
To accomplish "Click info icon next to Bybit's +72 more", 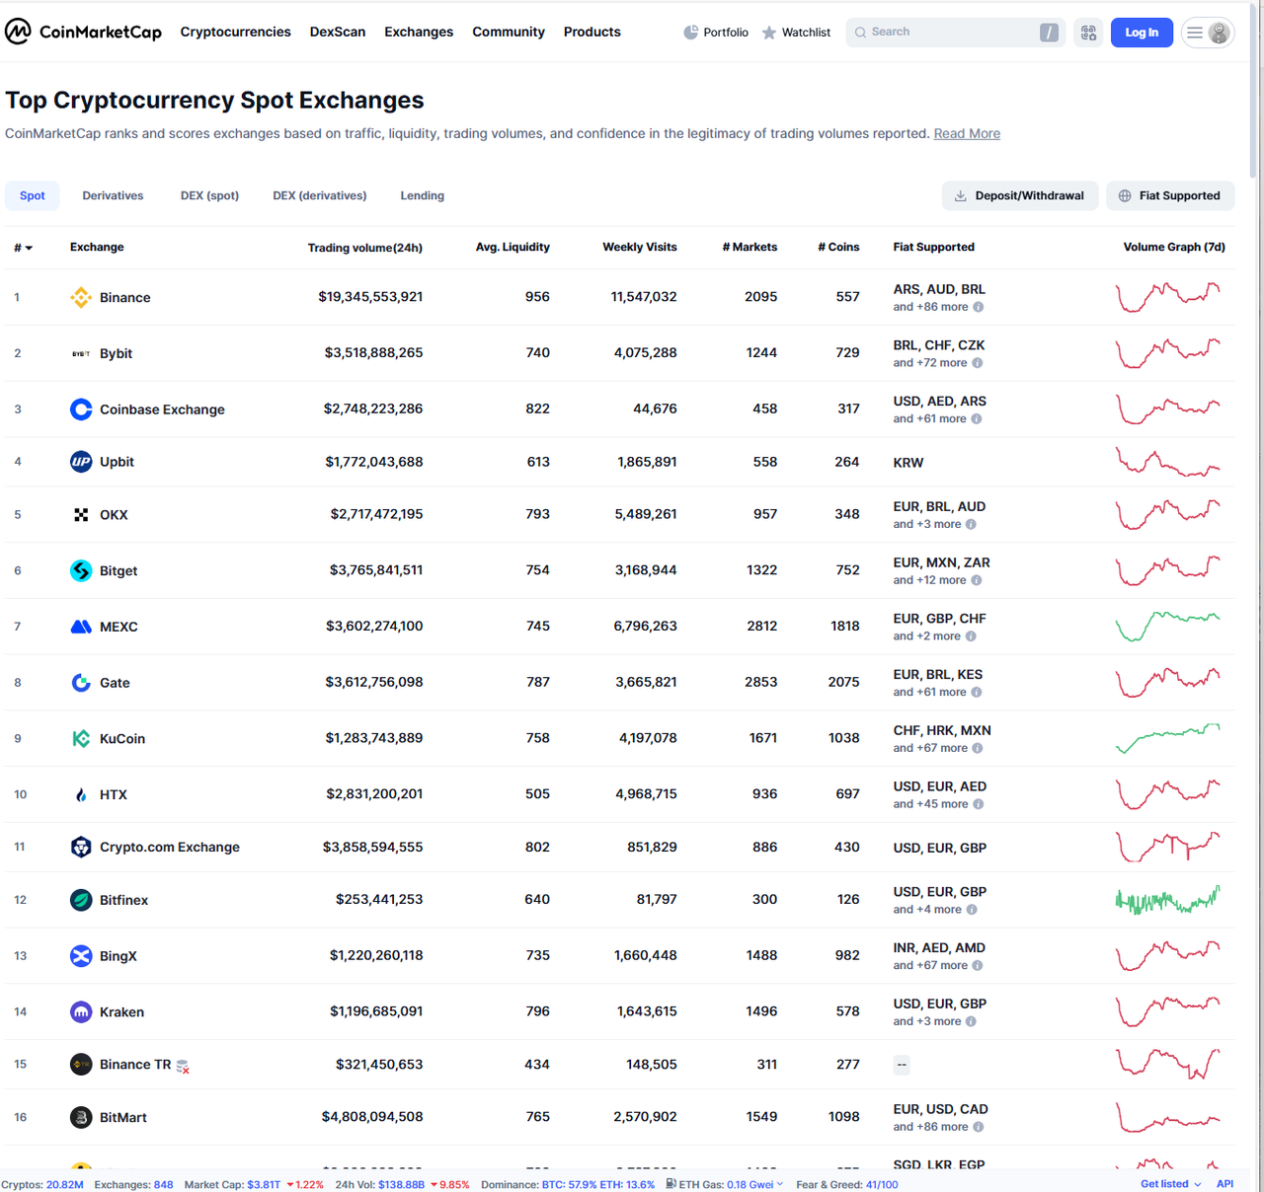I will [978, 363].
